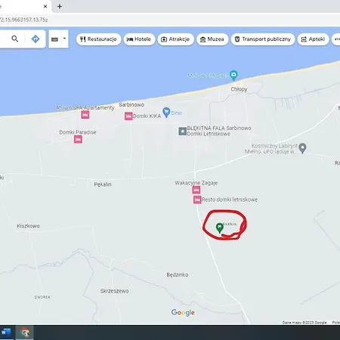Click the Skrzeszewo place label
The image size is (340, 340).
tap(114, 291)
